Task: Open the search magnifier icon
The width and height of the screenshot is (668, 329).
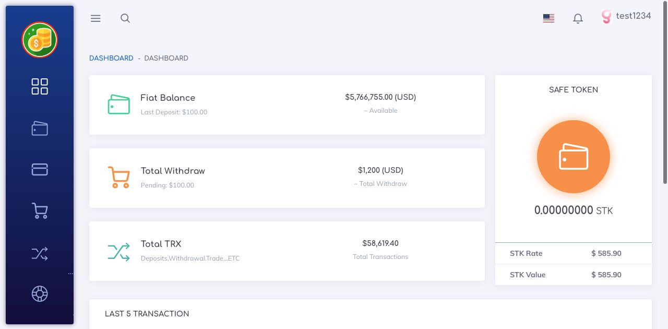Action: point(125,18)
